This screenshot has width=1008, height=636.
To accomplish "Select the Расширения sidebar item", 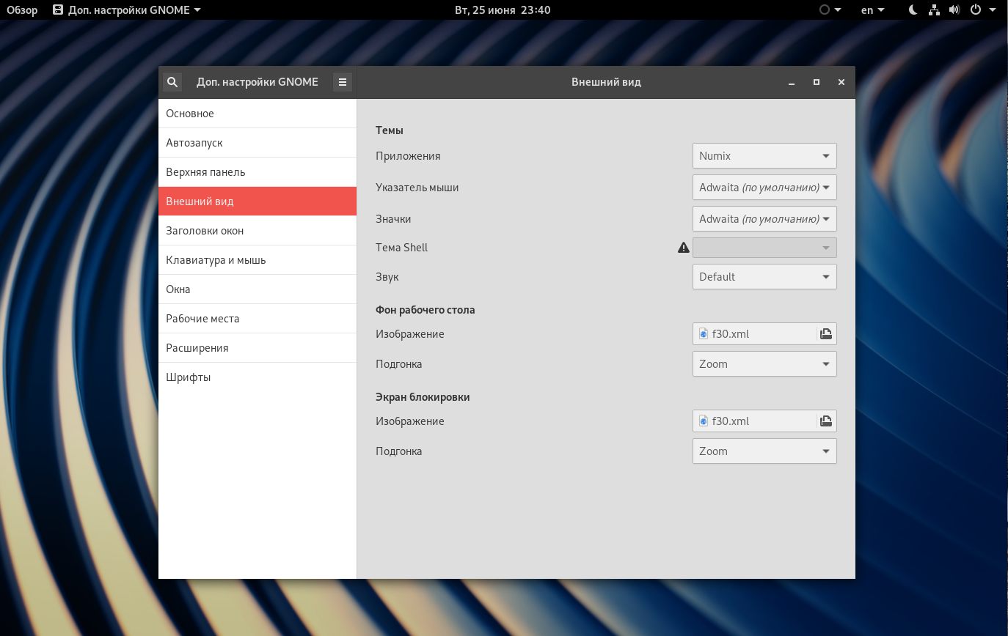I will pos(258,348).
